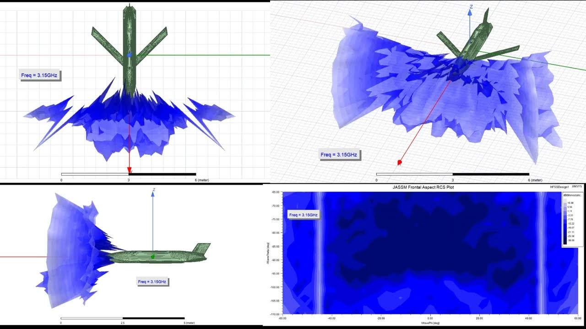
Task: Select Freq = 3.15GHz label in top-down view
Action: click(39, 75)
